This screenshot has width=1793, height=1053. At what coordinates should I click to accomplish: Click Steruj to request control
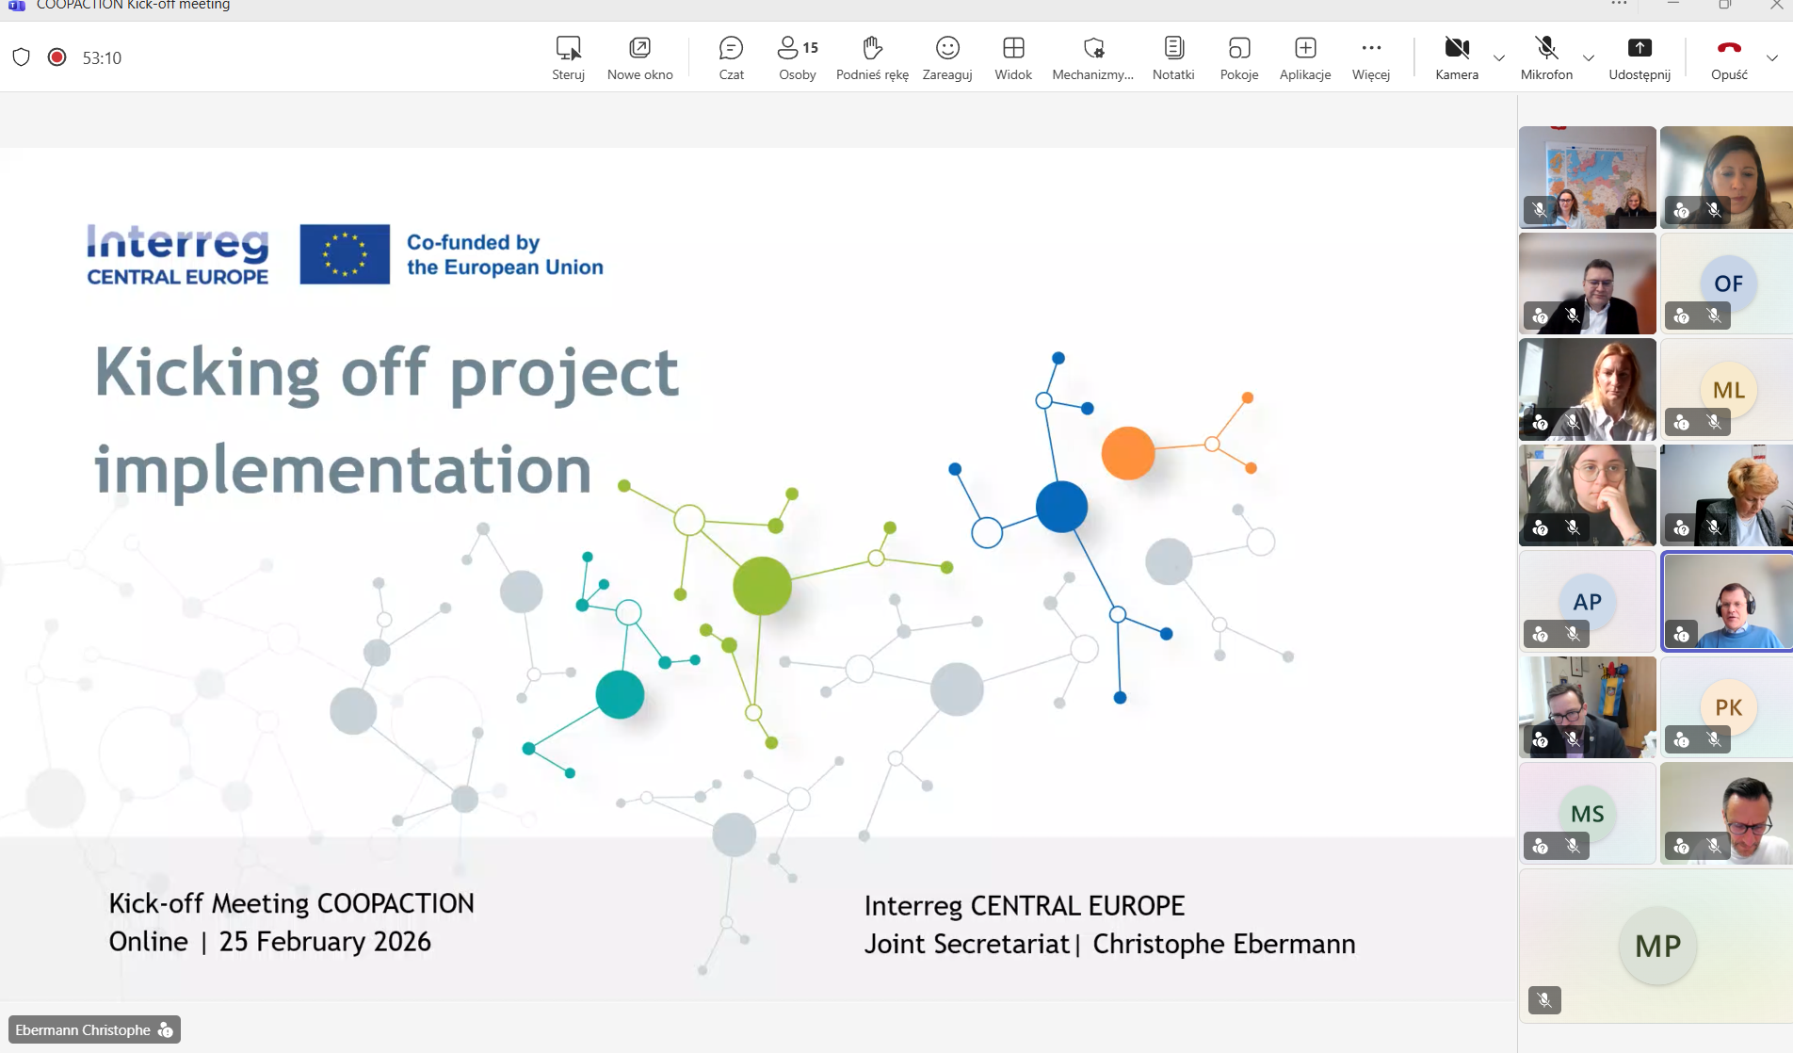(x=568, y=57)
